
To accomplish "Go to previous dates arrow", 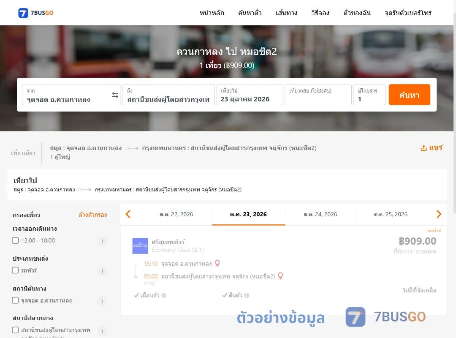I will pos(128,214).
